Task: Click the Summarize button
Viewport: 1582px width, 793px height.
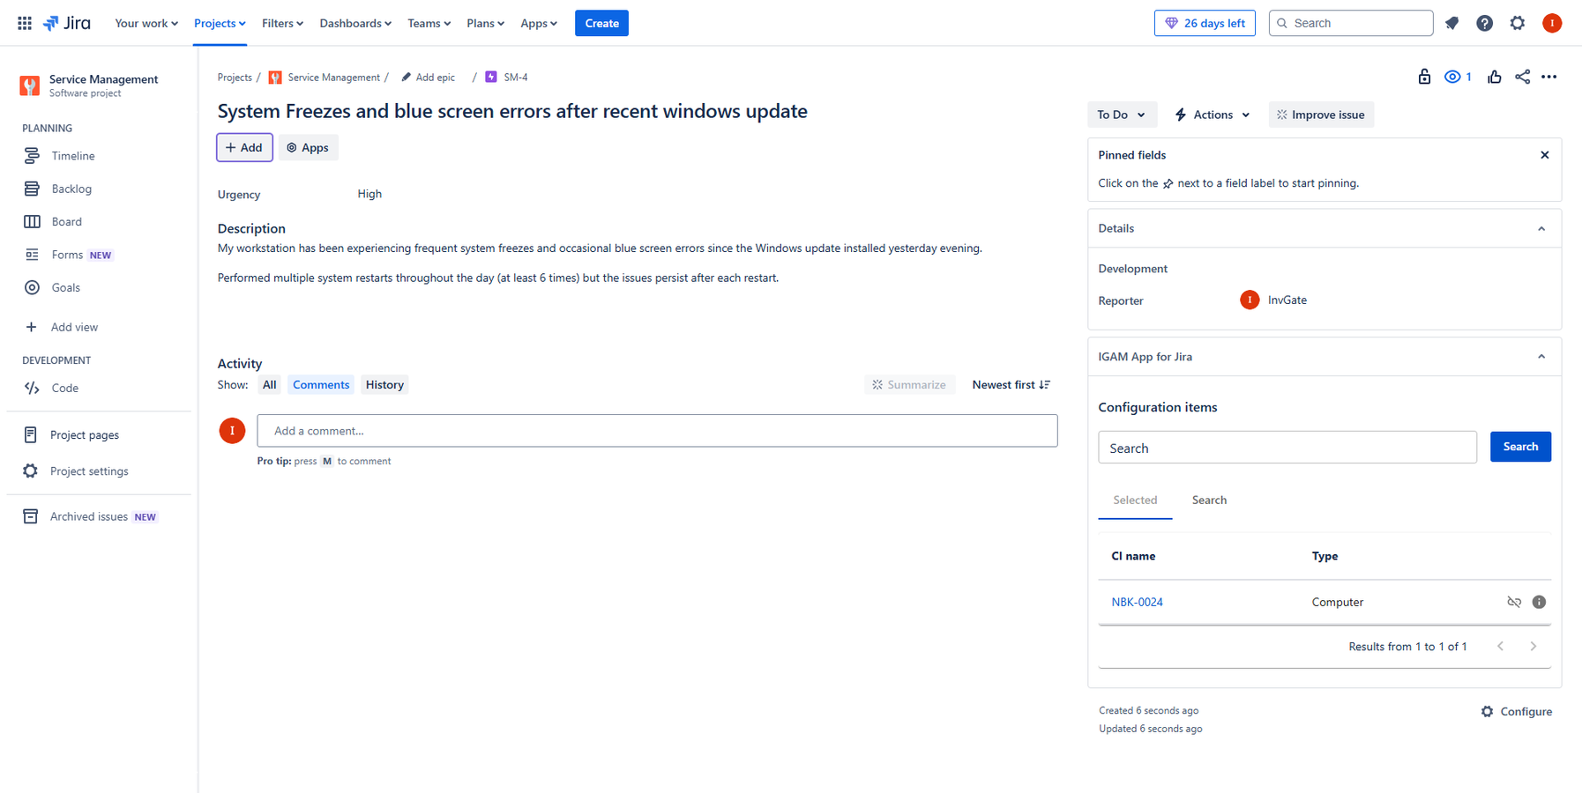Action: tap(909, 384)
